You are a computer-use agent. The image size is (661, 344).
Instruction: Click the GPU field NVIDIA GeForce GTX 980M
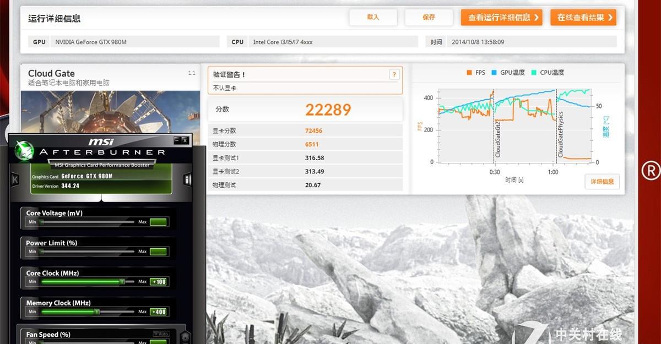[135, 42]
